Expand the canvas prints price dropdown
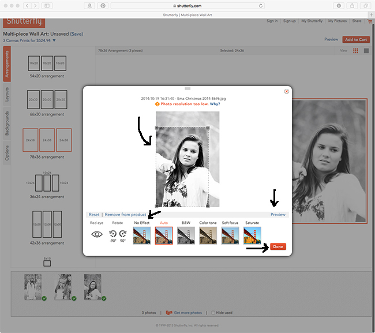Image resolution: width=375 pixels, height=333 pixels. 54,40
